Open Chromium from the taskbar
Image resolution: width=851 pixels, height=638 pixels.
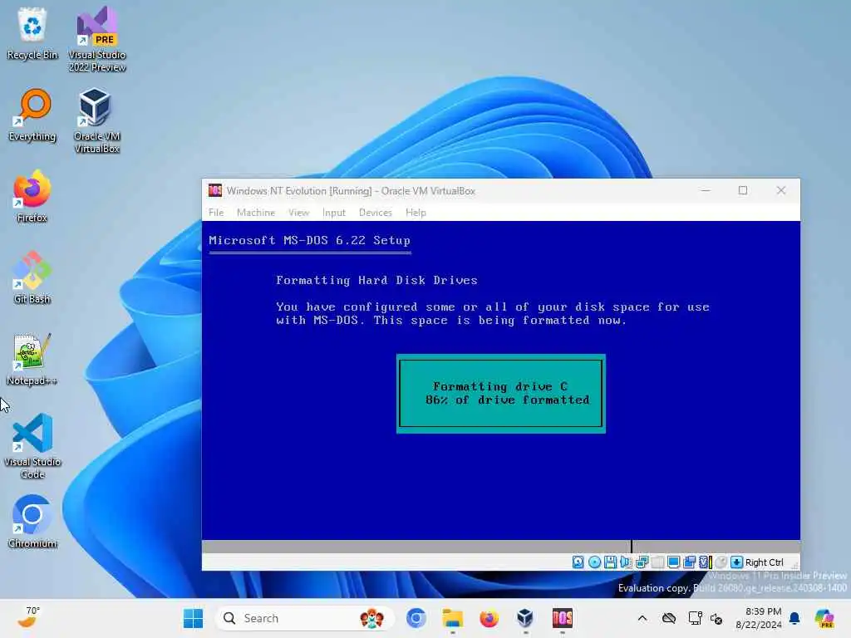416,618
